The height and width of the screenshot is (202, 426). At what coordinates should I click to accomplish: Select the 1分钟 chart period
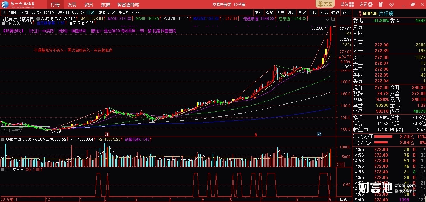(x=24, y=12)
